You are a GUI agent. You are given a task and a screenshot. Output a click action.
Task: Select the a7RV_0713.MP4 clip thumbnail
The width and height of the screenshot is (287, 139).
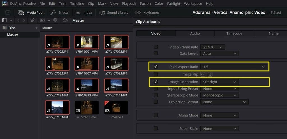tap(87, 86)
